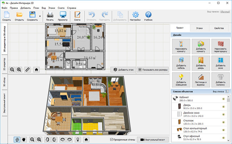
Task: Click the Смета toolbar icon
Action: tap(77, 16)
